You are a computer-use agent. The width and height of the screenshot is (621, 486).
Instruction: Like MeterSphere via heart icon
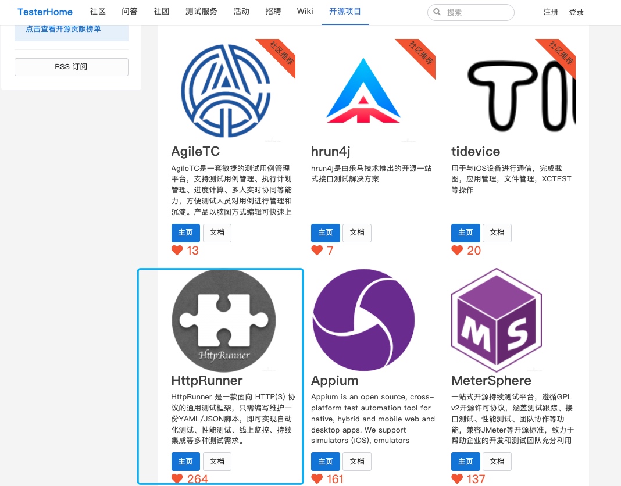click(457, 479)
